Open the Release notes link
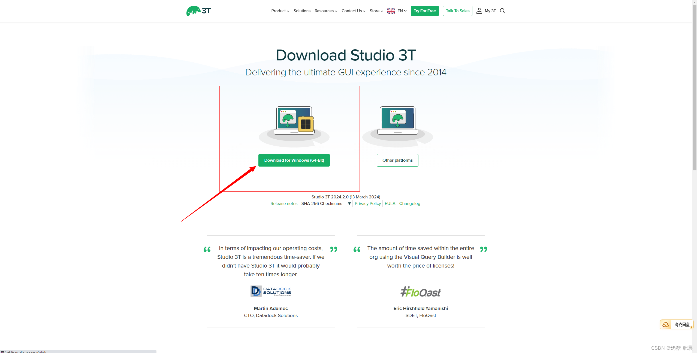Screen dimensions: 697x353 [284, 204]
